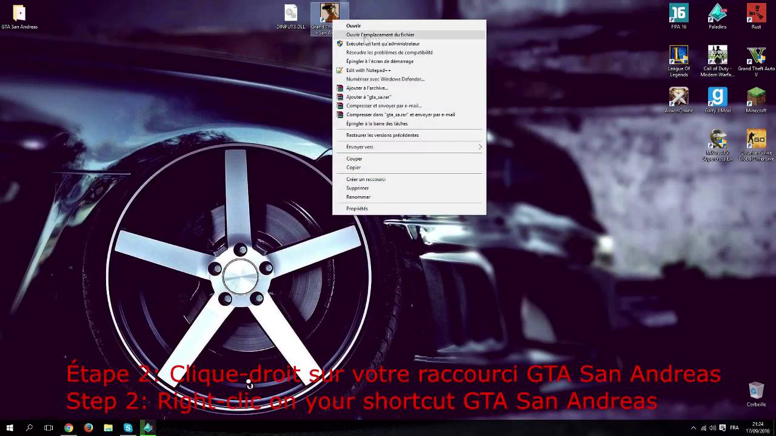This screenshot has height=436, width=776.
Task: Select the Paladins desktop icon
Action: click(717, 16)
